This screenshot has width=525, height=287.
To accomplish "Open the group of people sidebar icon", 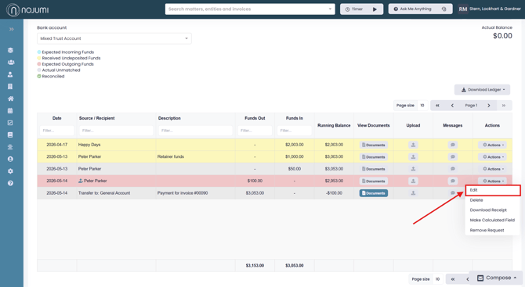I will (11, 63).
